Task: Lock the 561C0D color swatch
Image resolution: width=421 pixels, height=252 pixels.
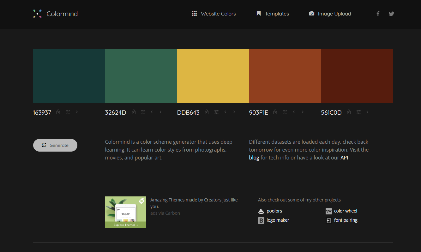Action: click(348, 112)
